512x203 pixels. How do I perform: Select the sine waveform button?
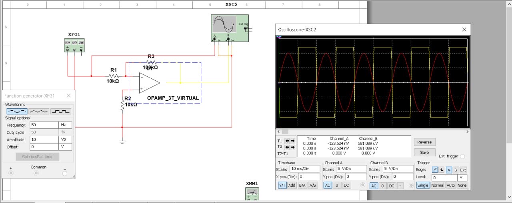pos(17,111)
